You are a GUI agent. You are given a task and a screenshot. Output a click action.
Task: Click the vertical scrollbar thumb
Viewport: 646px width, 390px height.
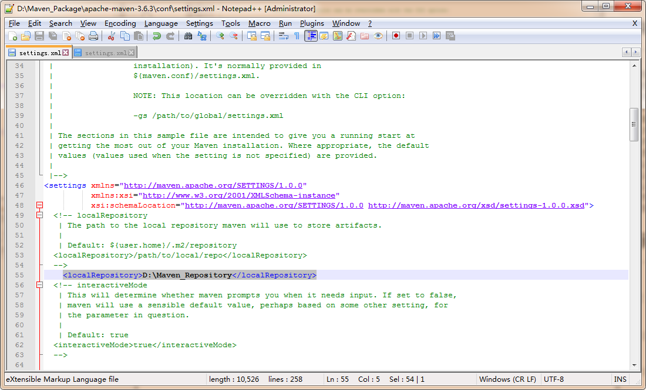[634, 125]
